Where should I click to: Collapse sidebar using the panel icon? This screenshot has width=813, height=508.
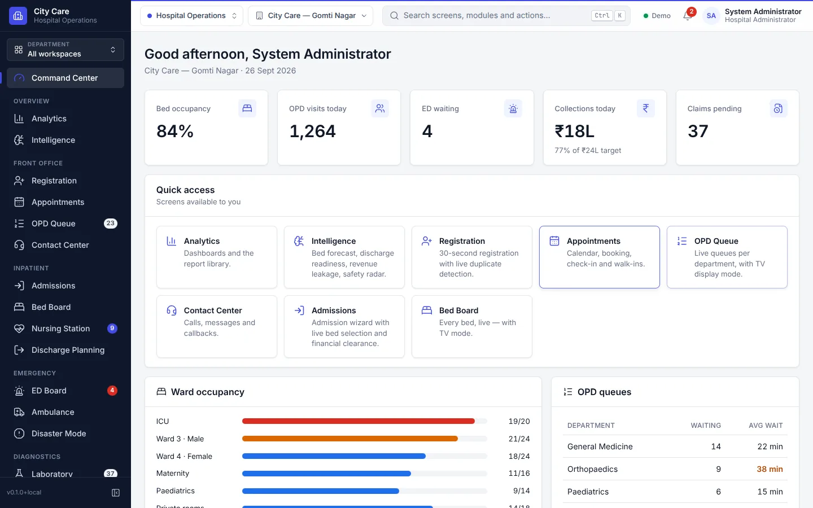[116, 493]
